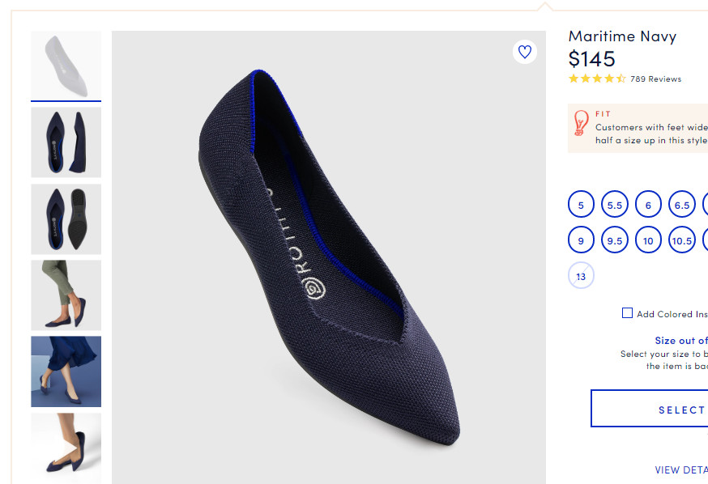708x484 pixels.
Task: Click the heart wishlist icon
Action: (x=525, y=53)
